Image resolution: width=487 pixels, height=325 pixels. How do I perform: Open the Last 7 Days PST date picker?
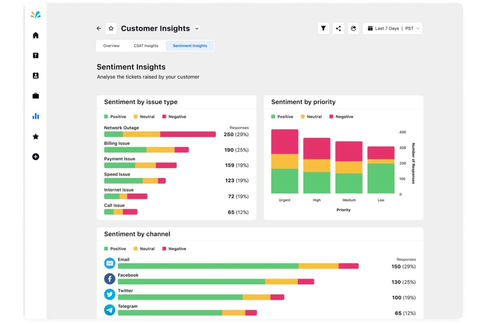393,28
